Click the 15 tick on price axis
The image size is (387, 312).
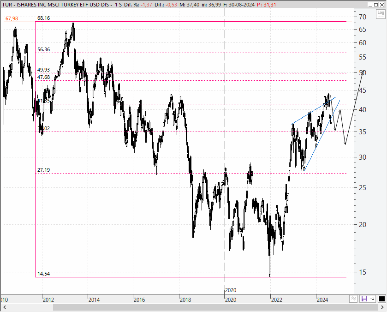(x=363, y=272)
